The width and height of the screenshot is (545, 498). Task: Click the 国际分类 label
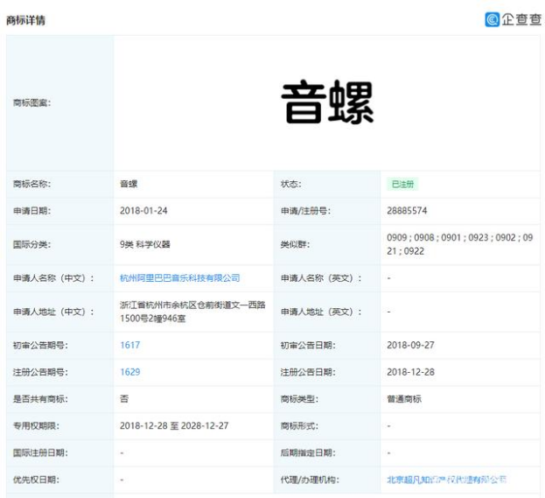(32, 244)
